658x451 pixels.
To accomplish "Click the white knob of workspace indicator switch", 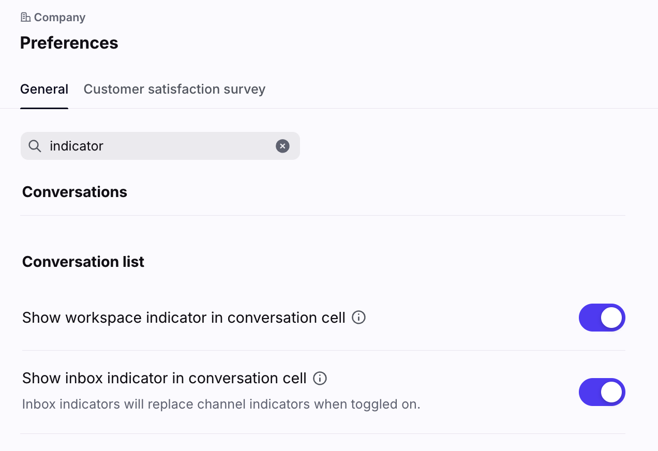I will pos(611,318).
